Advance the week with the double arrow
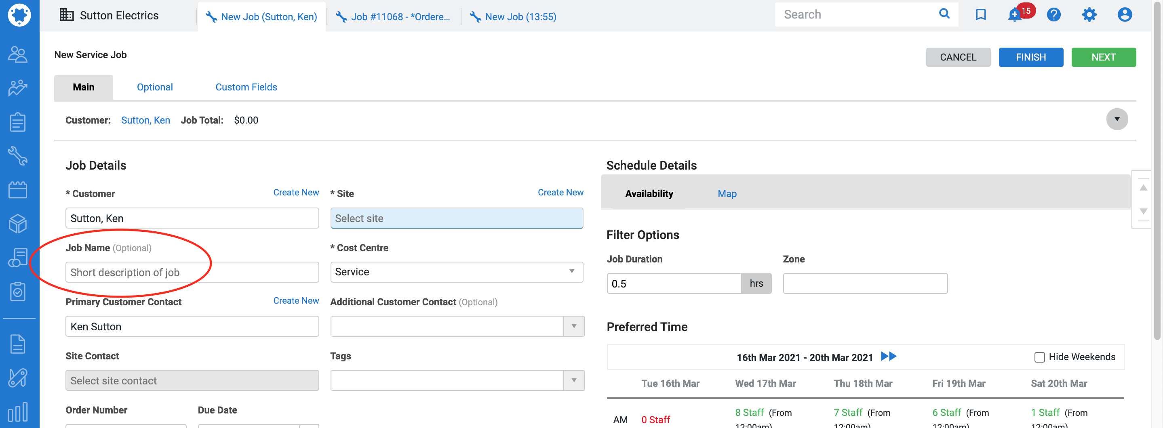 tap(889, 356)
